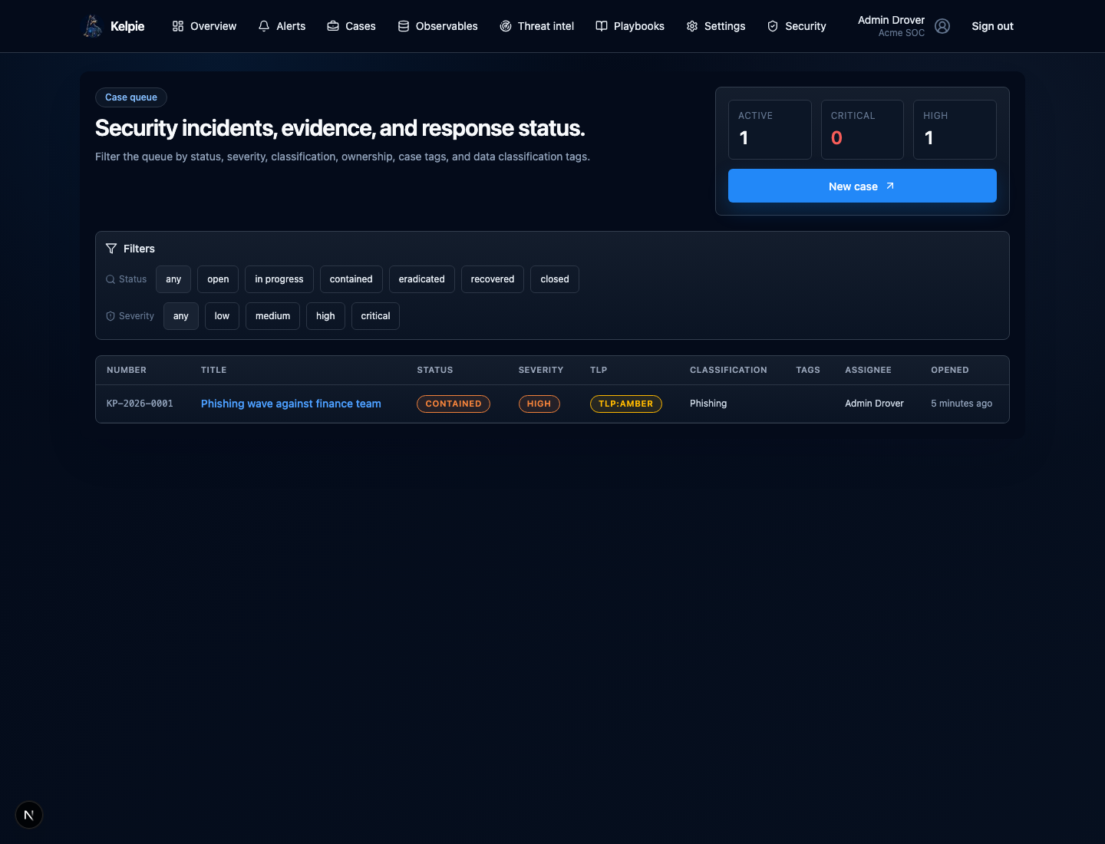Filter severity by critical
The width and height of the screenshot is (1105, 844).
(x=375, y=316)
